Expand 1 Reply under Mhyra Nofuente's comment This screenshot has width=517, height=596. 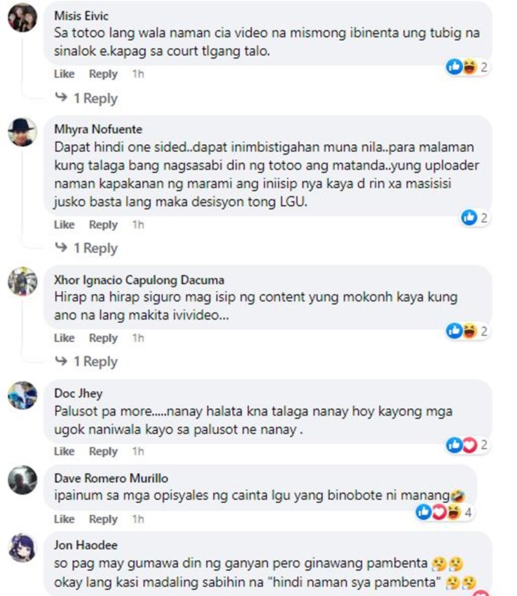click(x=86, y=248)
